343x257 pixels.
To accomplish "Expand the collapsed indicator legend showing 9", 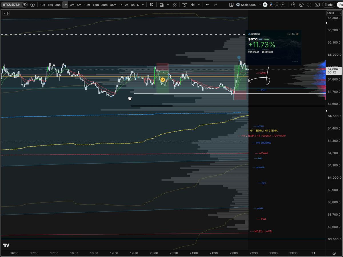I will pyautogui.click(x=6, y=13).
